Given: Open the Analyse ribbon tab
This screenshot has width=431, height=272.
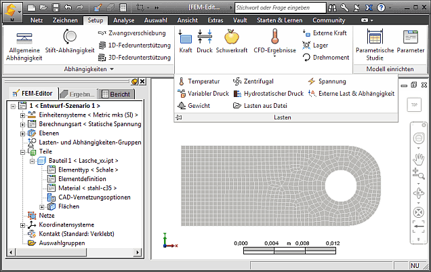Looking at the screenshot, I should [123, 20].
